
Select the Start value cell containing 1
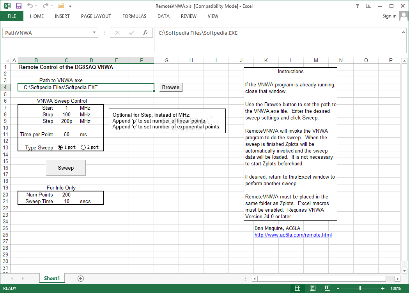67,108
